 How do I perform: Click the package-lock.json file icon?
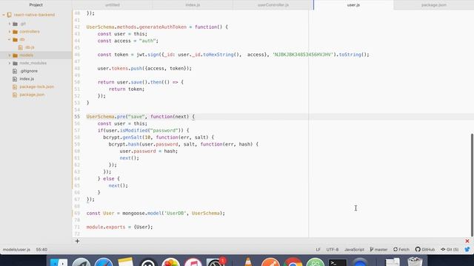pos(15,86)
